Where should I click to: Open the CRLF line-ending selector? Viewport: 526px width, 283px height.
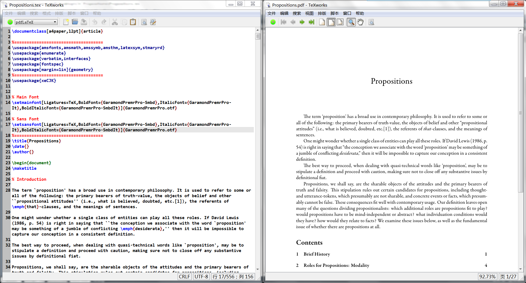184,276
